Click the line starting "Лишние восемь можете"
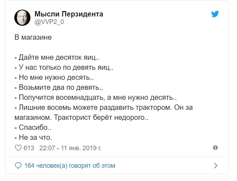The image size is (237, 181). tap(104, 112)
